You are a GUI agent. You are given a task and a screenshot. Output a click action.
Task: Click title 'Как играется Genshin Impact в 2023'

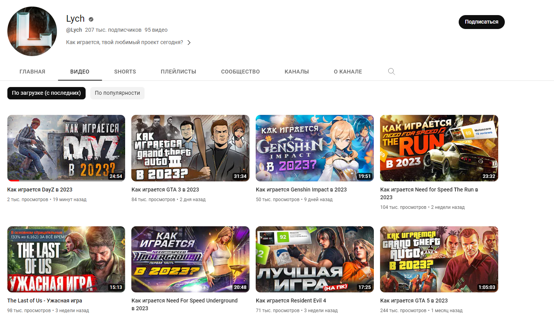(x=301, y=190)
